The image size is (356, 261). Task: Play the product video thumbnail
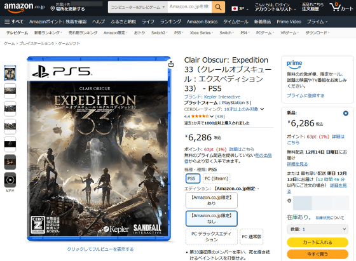click(10, 180)
